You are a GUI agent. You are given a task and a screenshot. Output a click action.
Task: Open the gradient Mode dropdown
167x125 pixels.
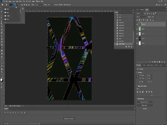click(x=39, y=5)
